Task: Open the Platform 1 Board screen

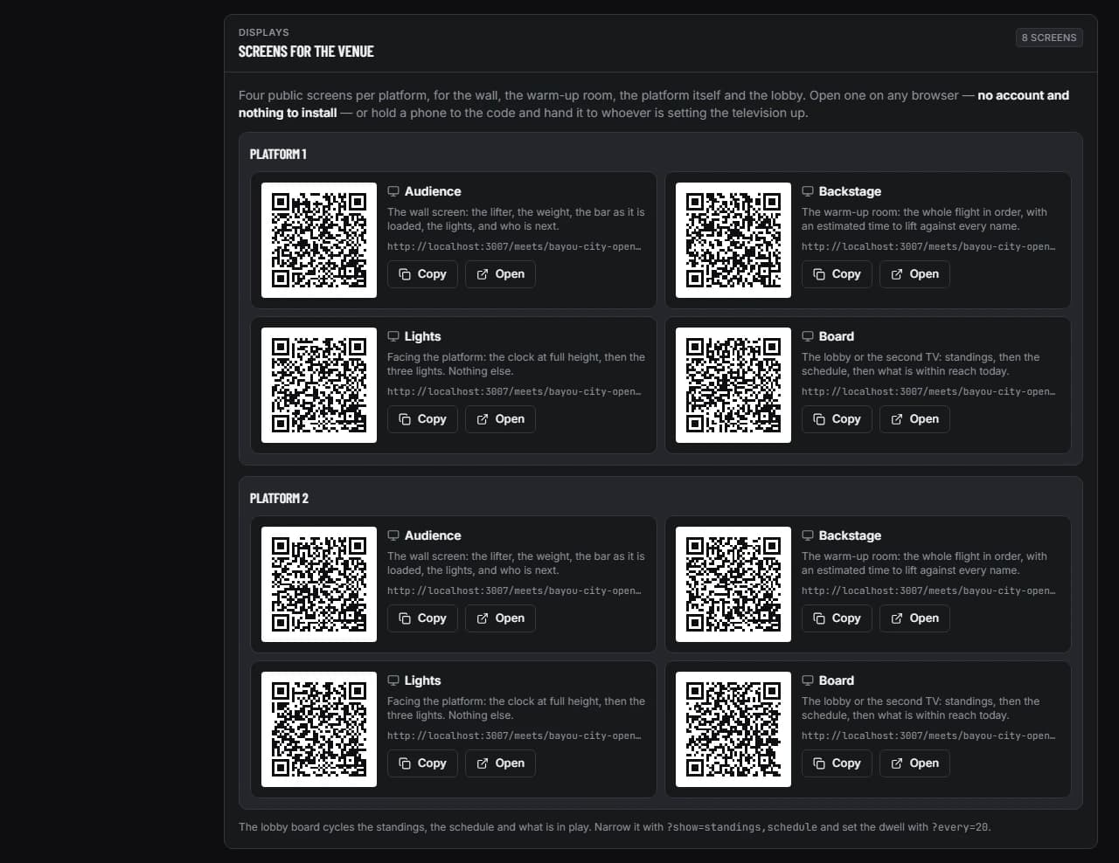Action: 914,419
